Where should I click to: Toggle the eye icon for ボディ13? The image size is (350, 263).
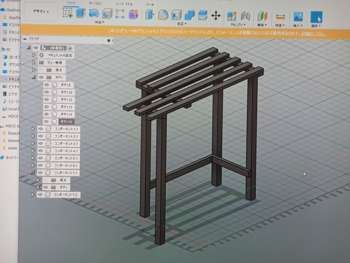[x=47, y=107]
